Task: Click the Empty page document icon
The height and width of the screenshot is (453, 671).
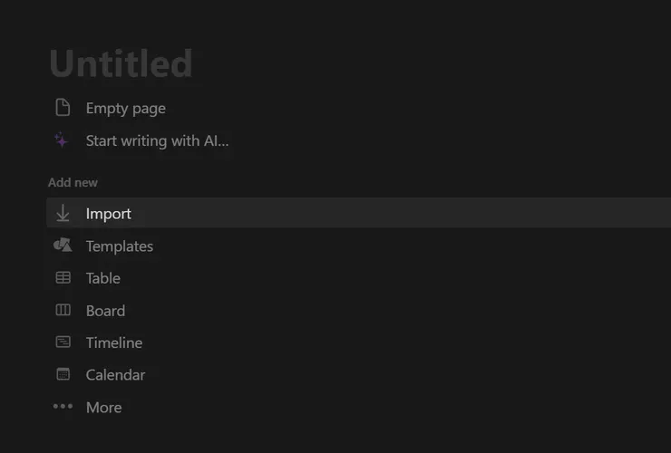Action: (63, 108)
